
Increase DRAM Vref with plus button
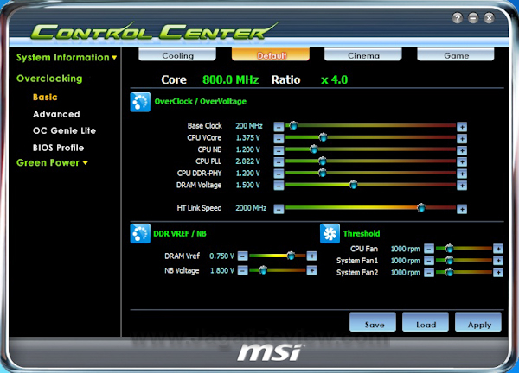tap(311, 256)
